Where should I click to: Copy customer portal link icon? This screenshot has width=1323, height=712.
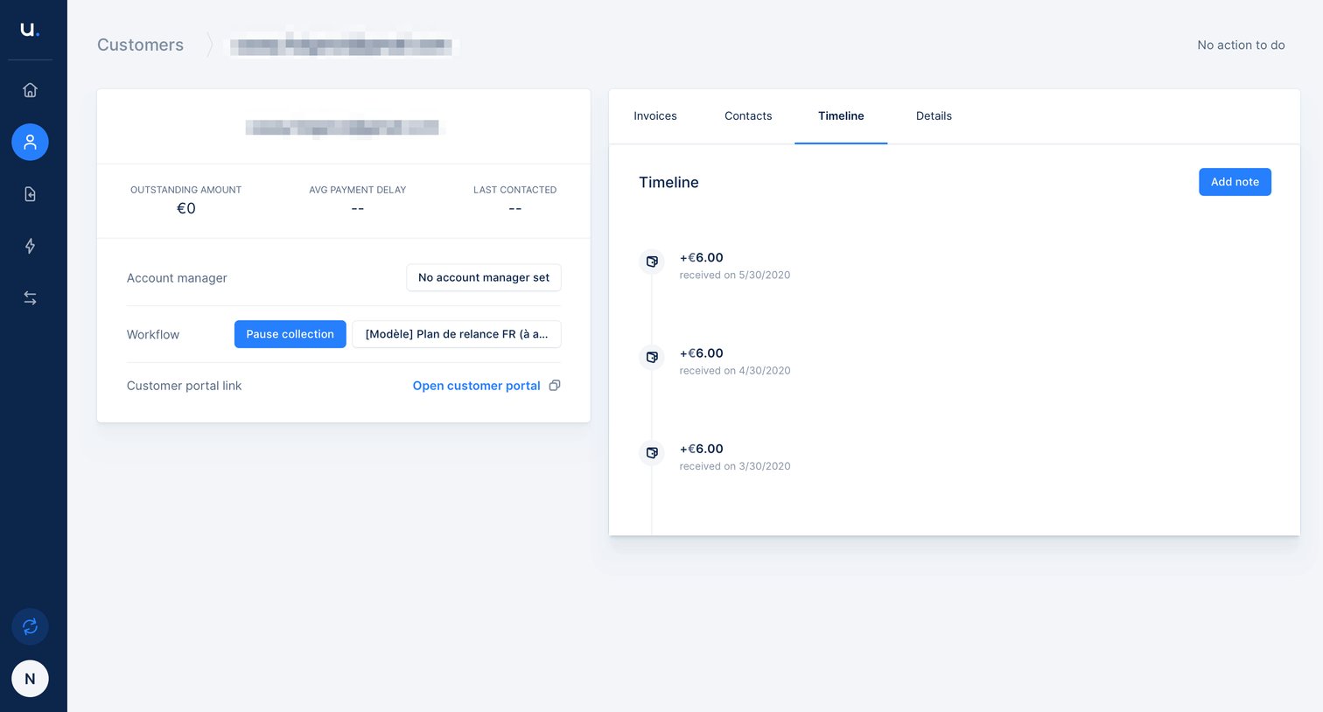point(554,386)
